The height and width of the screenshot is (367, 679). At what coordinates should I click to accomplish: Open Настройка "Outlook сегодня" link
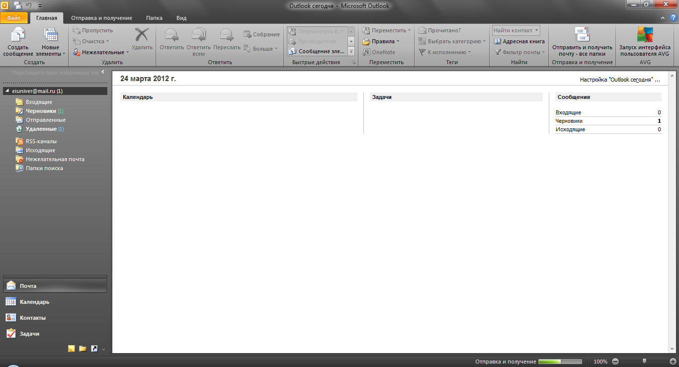(620, 80)
